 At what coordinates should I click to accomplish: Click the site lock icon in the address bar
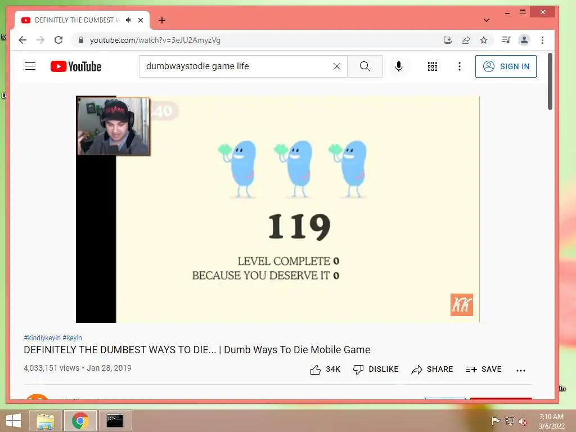[x=81, y=40]
